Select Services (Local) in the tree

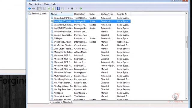(x=39, y=13)
